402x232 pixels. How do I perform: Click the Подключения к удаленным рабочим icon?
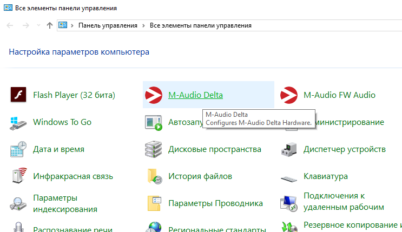coord(289,203)
